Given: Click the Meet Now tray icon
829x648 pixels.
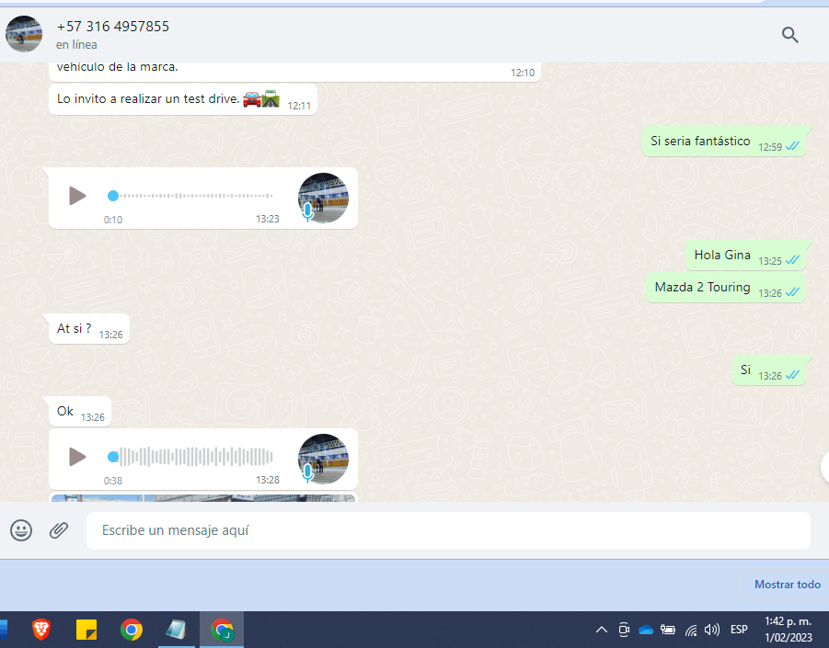Looking at the screenshot, I should [x=624, y=630].
